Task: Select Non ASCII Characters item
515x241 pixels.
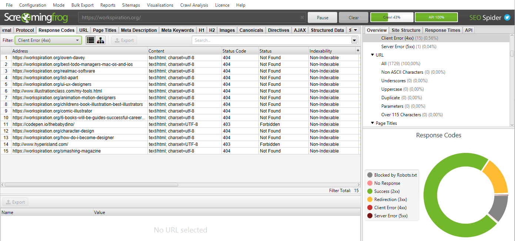Action: 413,72
